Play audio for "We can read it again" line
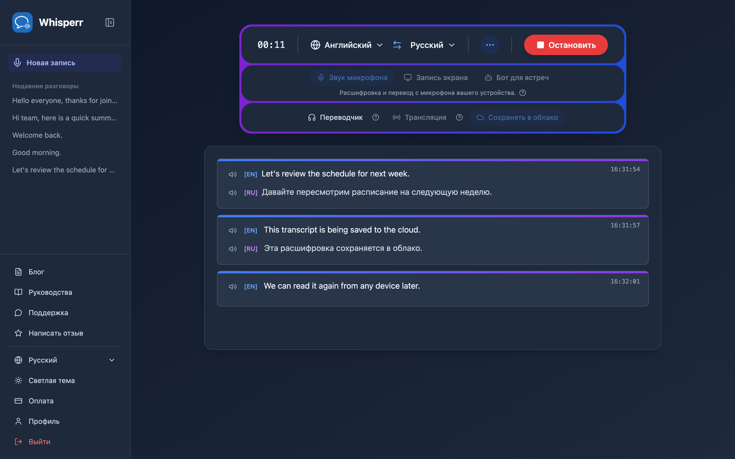 pyautogui.click(x=232, y=286)
